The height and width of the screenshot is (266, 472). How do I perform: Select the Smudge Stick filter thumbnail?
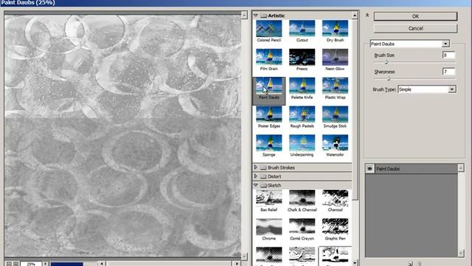pyautogui.click(x=335, y=115)
